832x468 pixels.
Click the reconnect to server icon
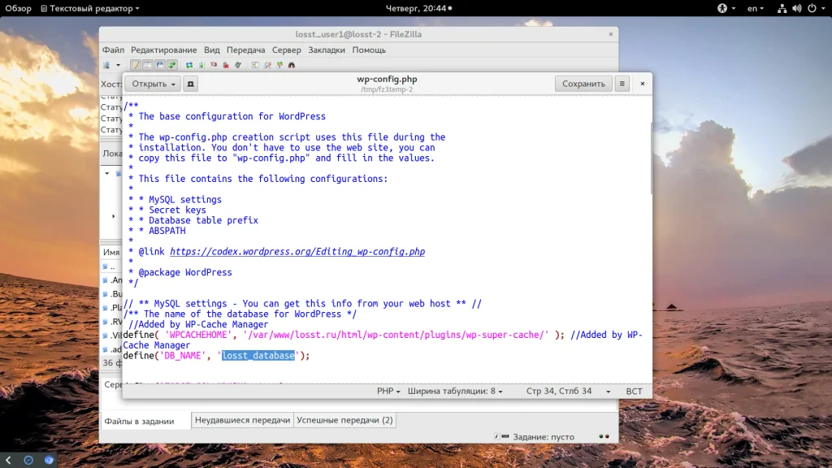click(238, 65)
